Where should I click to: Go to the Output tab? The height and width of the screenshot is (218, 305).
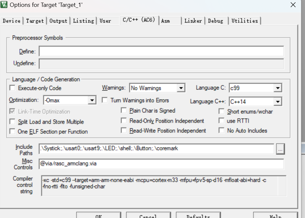[58, 21]
